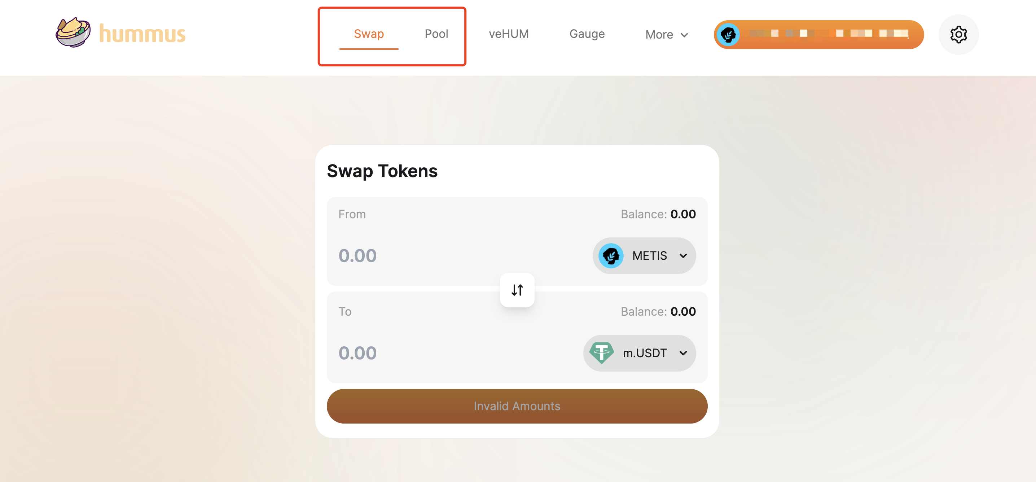Click the METIS token logo icon
1036x482 pixels.
click(x=611, y=256)
